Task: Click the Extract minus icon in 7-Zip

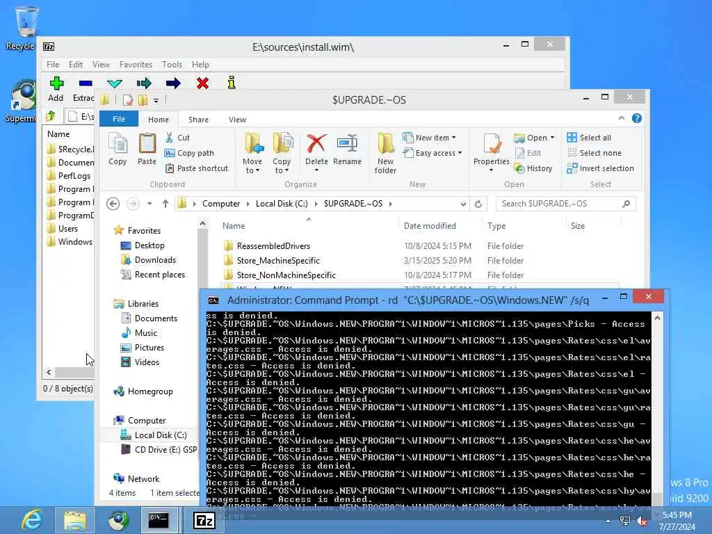Action: click(x=86, y=83)
